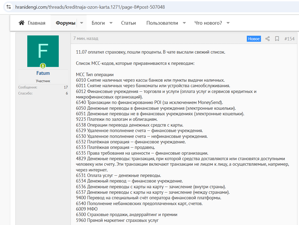Click the line '6529 Удаленное пополнение счета'

(x=139, y=131)
